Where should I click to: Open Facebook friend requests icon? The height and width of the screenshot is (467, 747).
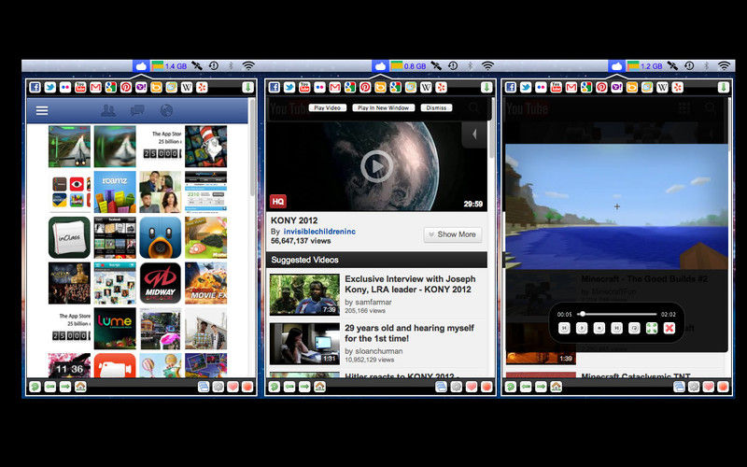coord(108,110)
